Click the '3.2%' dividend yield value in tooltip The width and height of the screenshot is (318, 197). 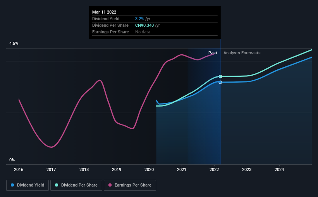pyautogui.click(x=139, y=19)
